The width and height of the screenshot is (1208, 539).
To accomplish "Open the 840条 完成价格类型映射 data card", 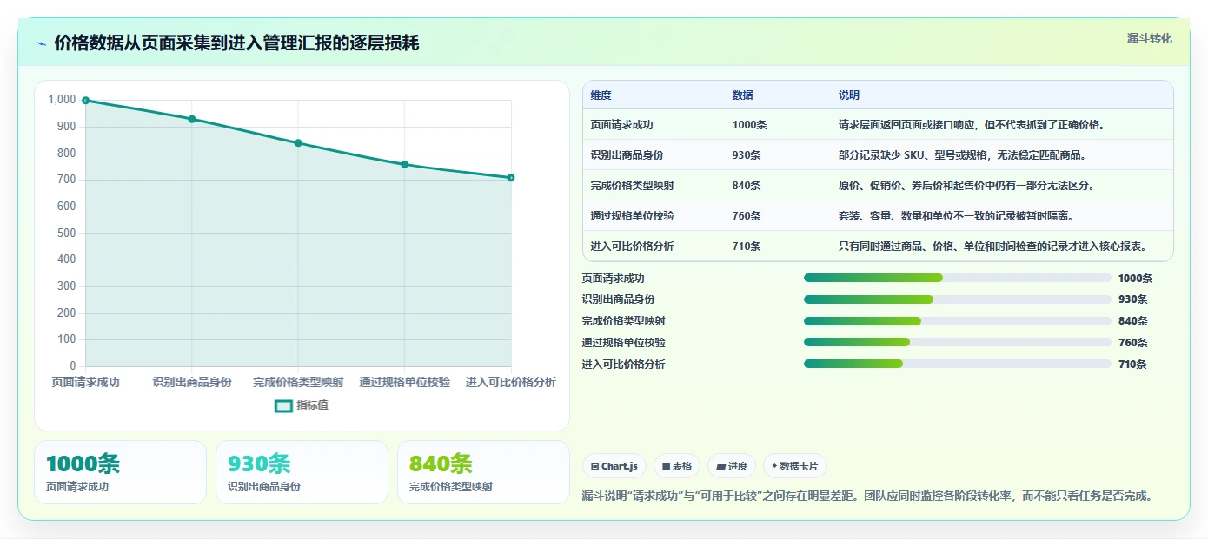I will pos(483,472).
